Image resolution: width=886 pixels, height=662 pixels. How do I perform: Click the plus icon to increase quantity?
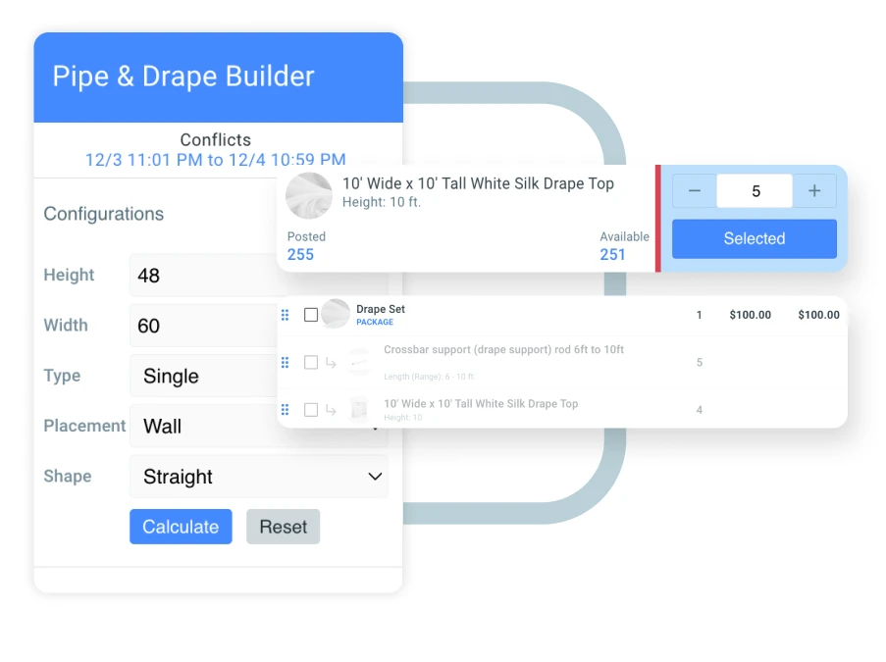[814, 190]
